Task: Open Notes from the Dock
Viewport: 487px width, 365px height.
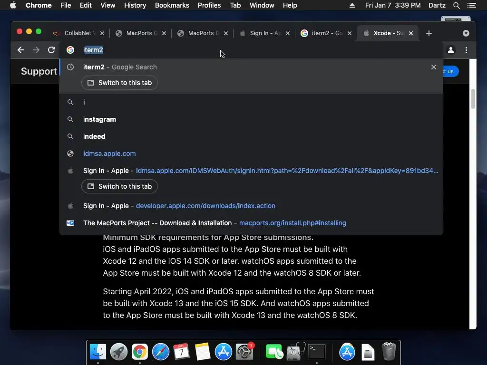Action: 203,352
